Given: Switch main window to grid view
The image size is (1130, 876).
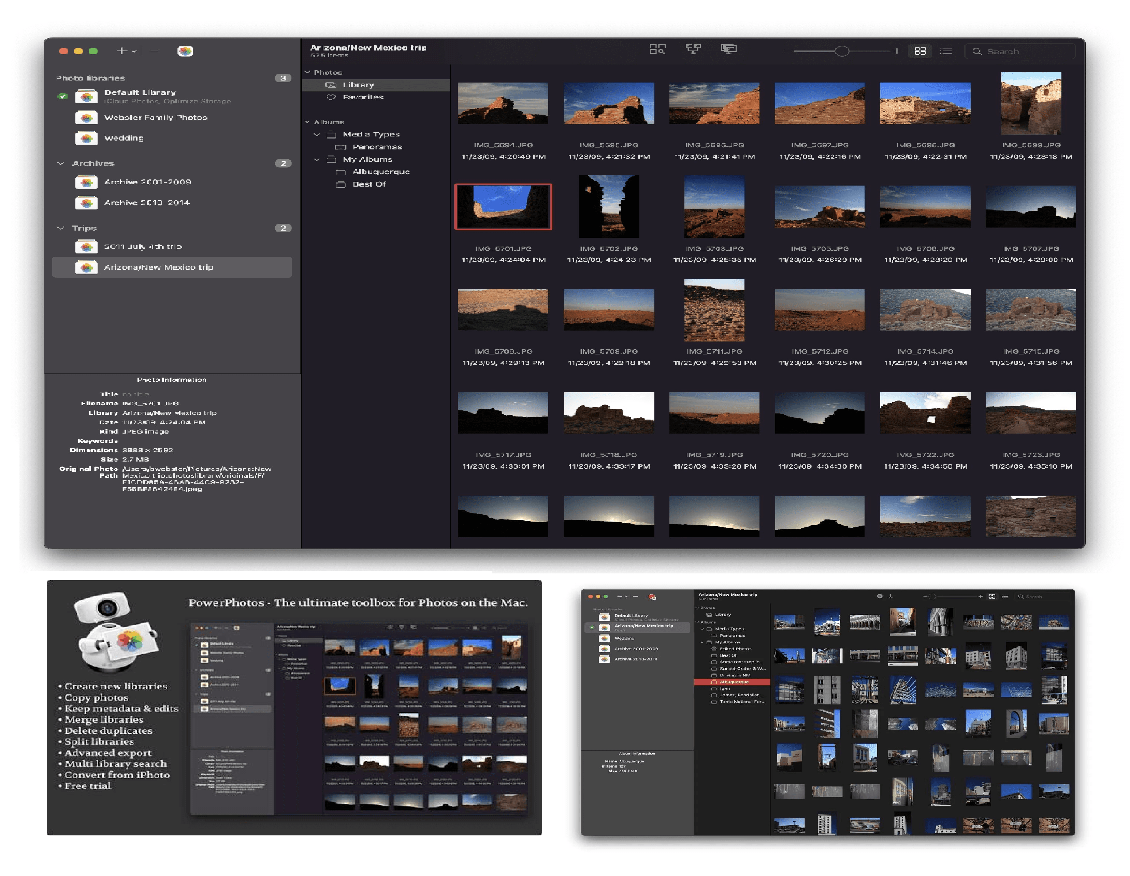Looking at the screenshot, I should click(920, 51).
